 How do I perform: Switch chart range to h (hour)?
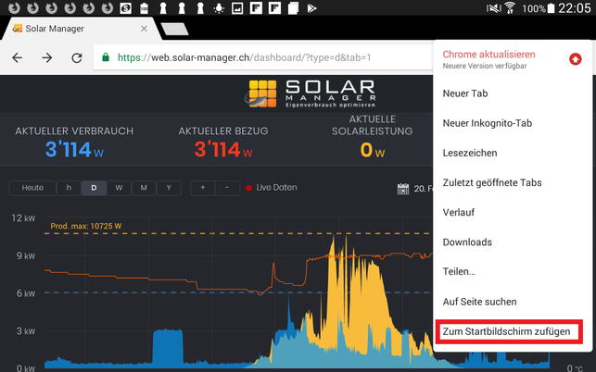69,188
